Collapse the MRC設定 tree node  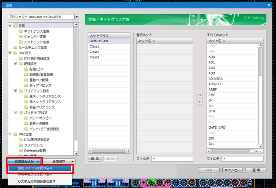click(10, 134)
